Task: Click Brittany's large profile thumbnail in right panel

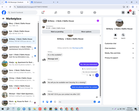Action: pos(119,23)
